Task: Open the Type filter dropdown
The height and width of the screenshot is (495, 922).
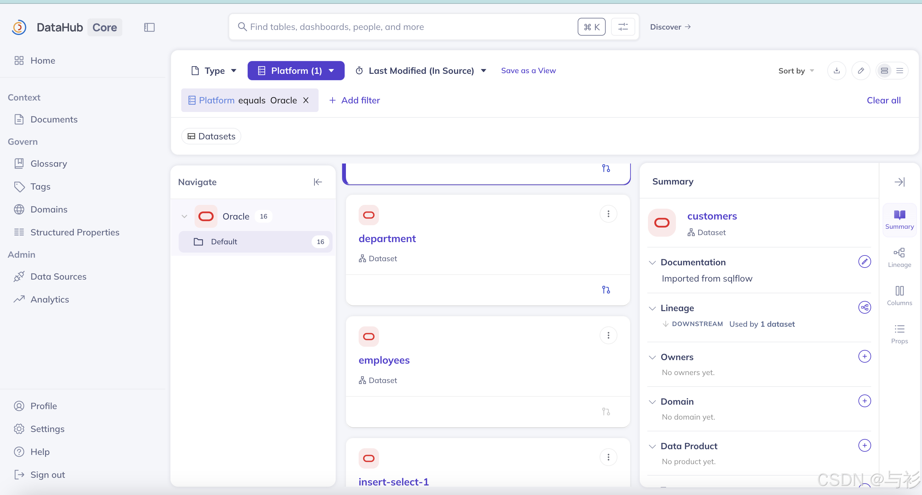Action: click(214, 71)
